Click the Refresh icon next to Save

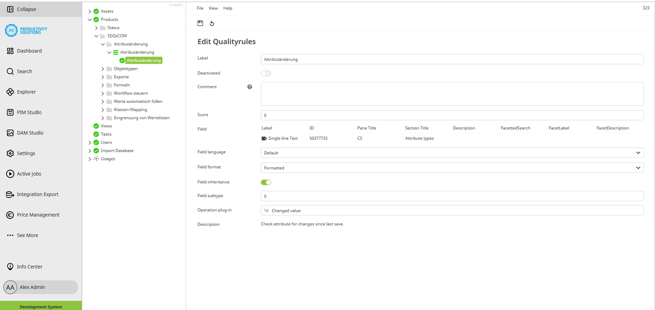point(212,23)
